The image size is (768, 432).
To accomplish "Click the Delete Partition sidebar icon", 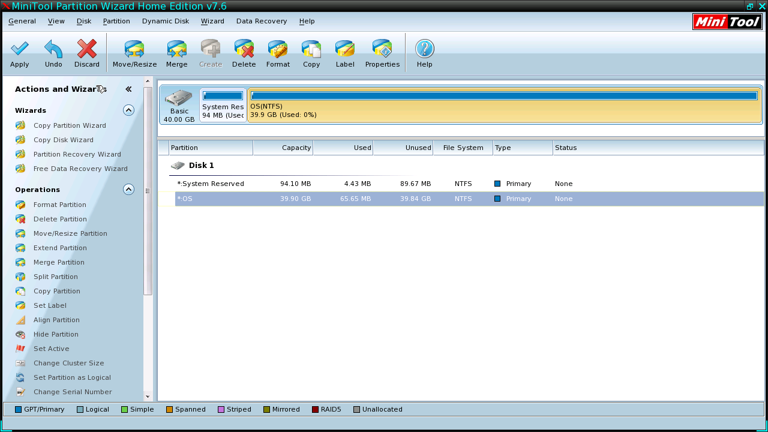I will pyautogui.click(x=20, y=219).
